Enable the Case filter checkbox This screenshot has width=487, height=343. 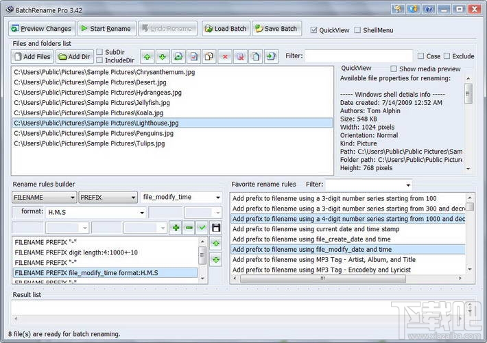tap(420, 56)
